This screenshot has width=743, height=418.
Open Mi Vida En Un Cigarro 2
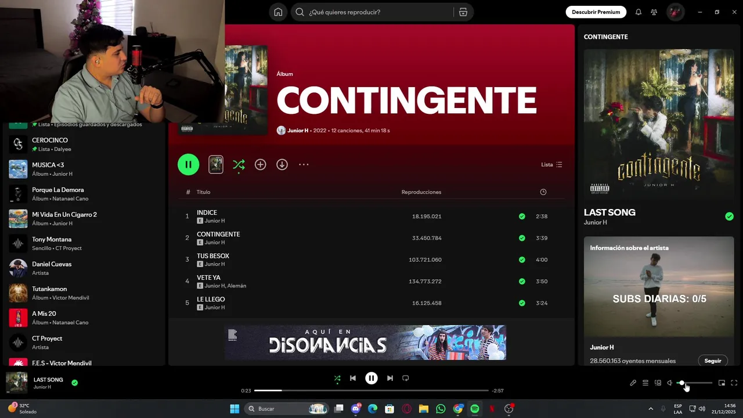(x=84, y=219)
